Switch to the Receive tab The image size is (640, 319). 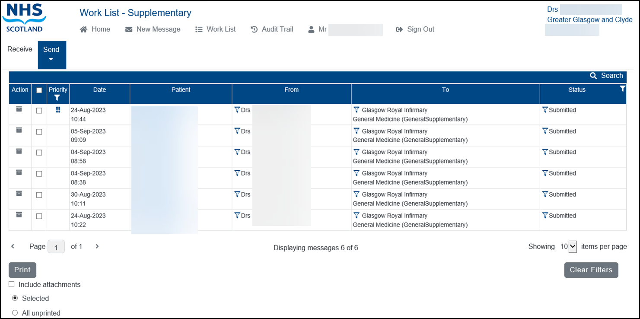click(x=20, y=49)
